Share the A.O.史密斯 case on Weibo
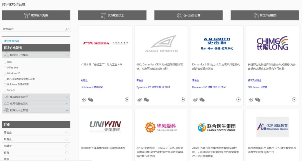 195,100
